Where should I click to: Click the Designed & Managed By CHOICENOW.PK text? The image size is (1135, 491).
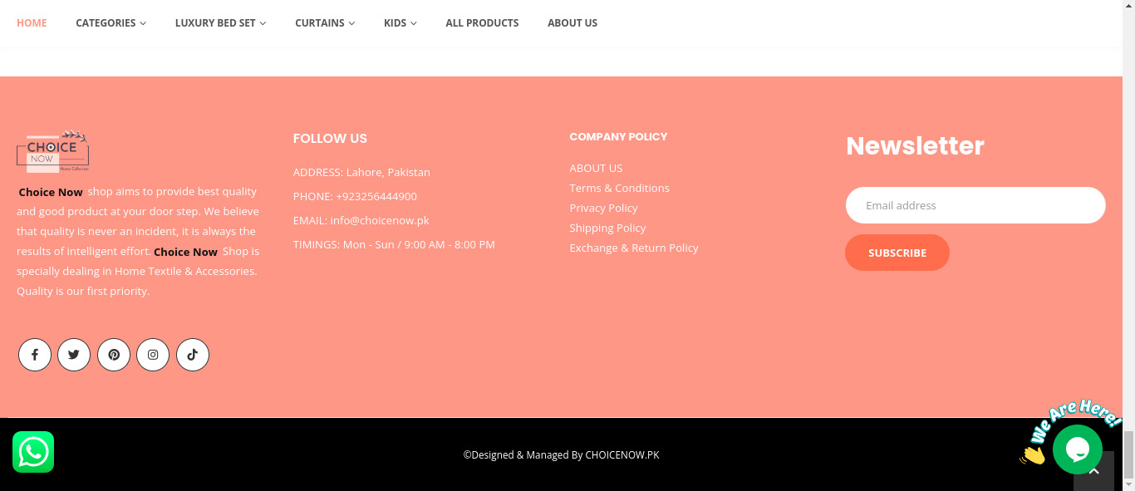561,454
